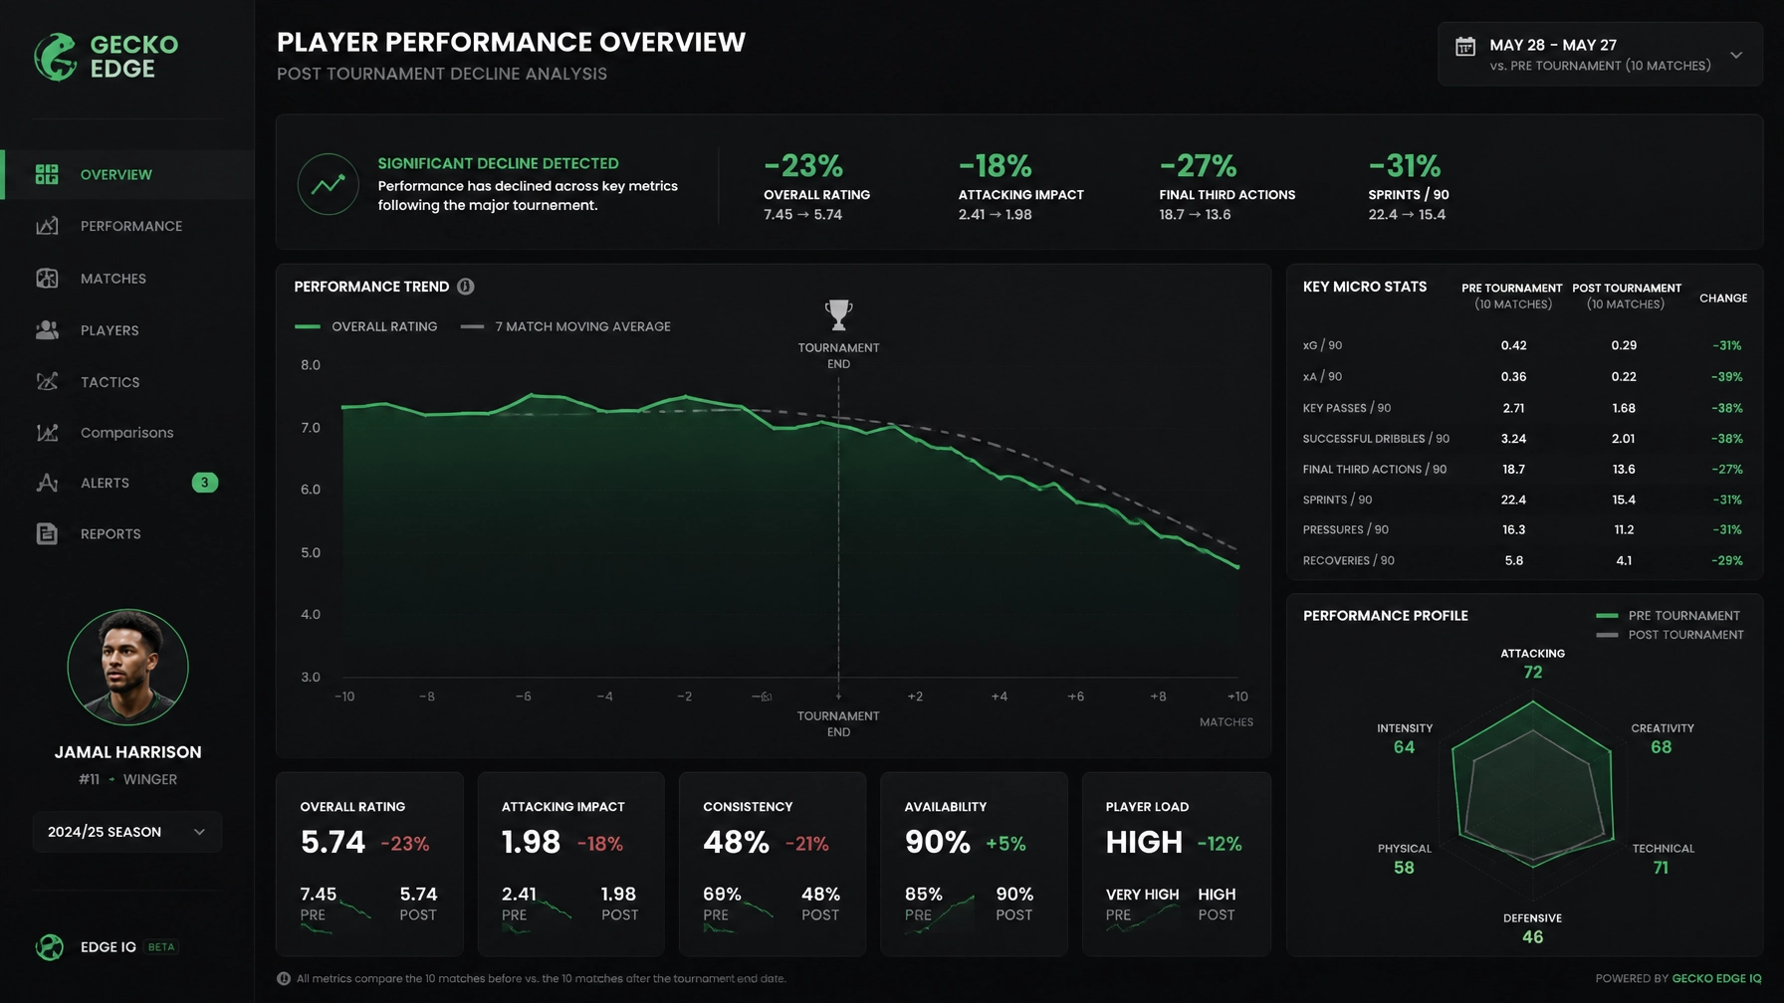Open the Availability 90% card
Image resolution: width=1784 pixels, height=1003 pixels.
tap(974, 864)
